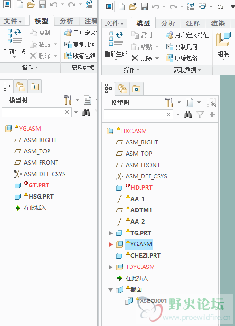Image resolution: width=235 pixels, height=326 pixels.
Task: Click New file icon in right window
Action: tap(122, 7)
